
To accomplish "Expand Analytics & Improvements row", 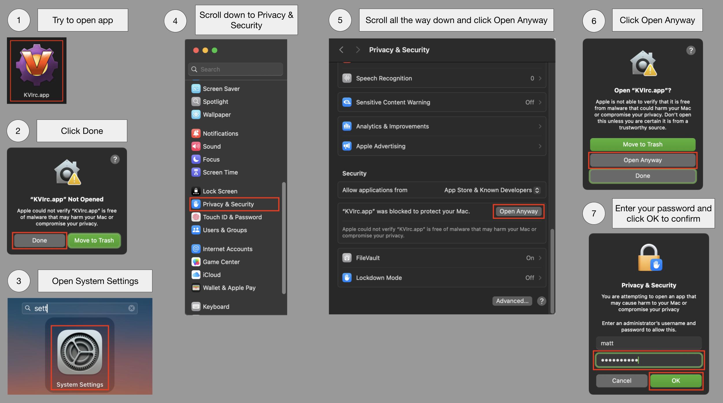I will tap(442, 126).
